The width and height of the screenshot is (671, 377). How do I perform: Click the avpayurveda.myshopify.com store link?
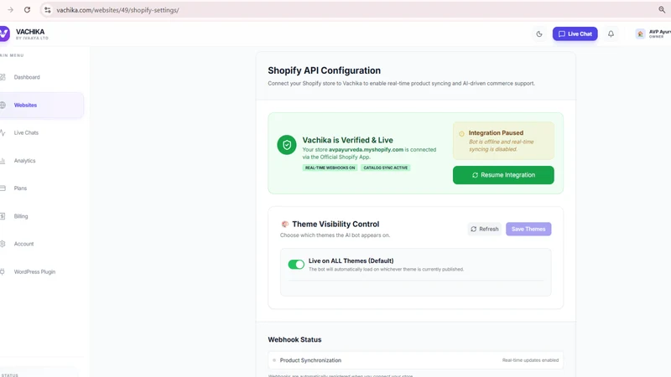366,150
